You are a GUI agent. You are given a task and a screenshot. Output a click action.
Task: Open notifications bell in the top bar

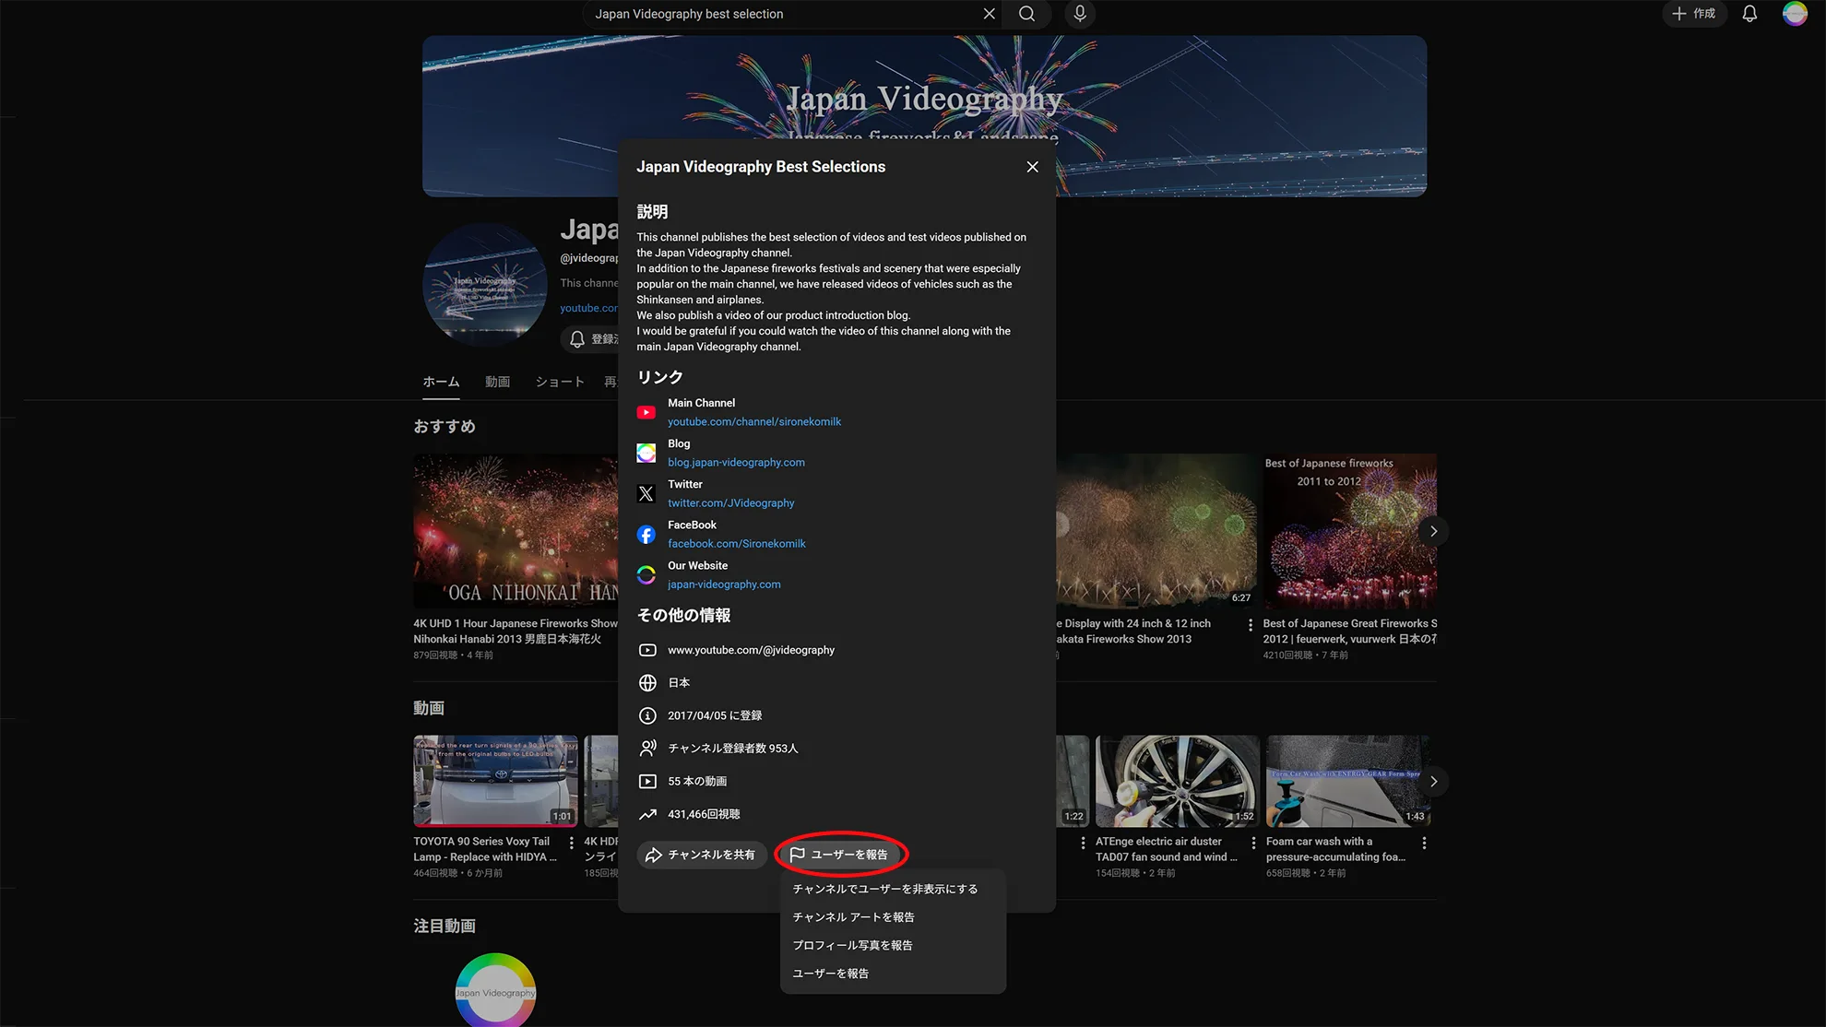tap(1749, 14)
